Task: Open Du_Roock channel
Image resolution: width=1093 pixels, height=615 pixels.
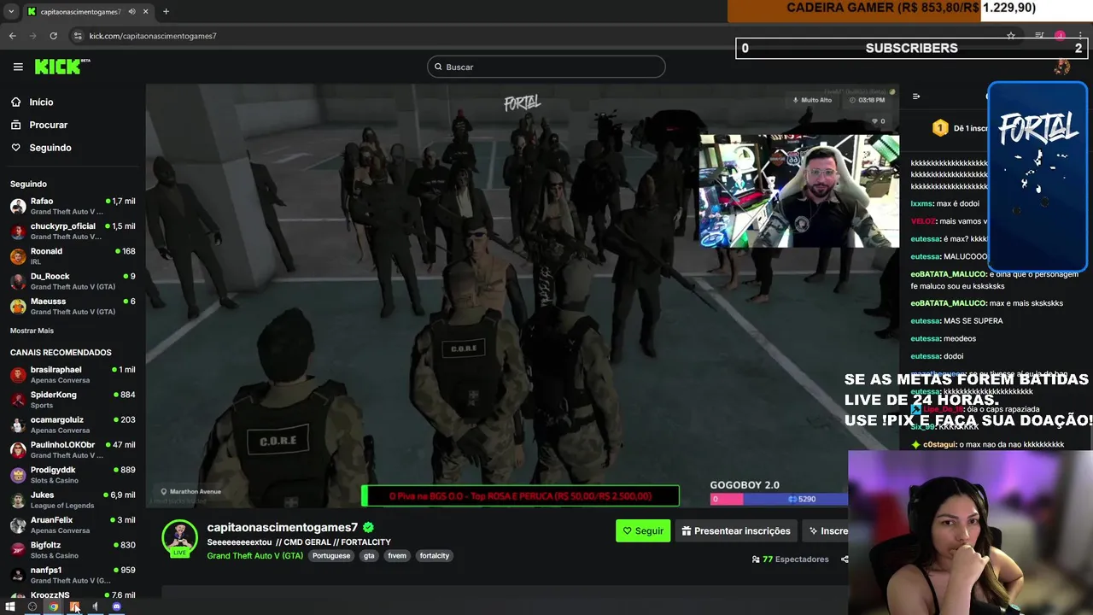Action: [73, 281]
